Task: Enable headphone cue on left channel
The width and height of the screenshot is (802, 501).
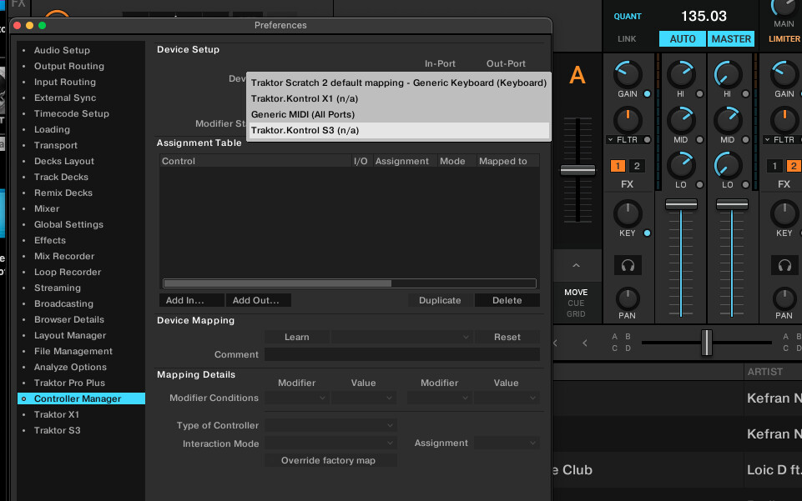Action: point(628,266)
